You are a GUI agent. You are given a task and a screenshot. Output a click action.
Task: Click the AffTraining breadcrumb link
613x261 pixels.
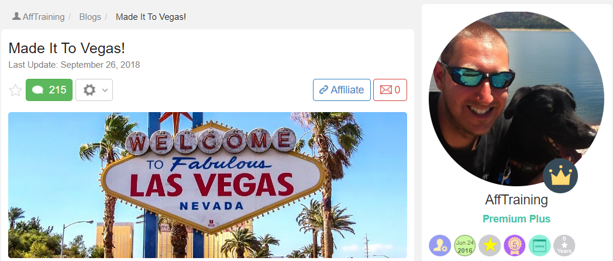(x=43, y=17)
